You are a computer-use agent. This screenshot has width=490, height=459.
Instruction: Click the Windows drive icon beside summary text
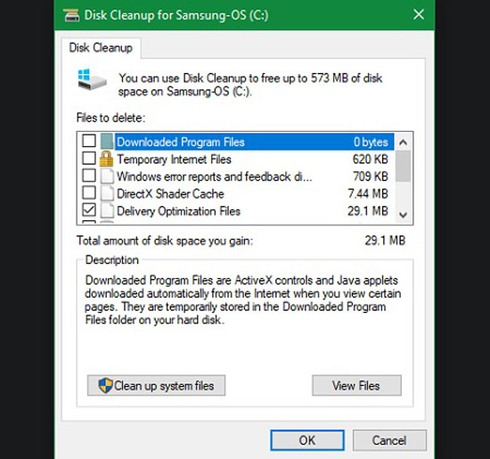92,79
